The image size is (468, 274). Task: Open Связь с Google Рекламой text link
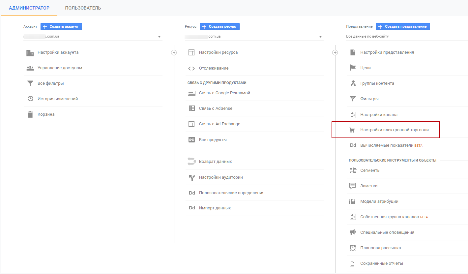tap(224, 93)
